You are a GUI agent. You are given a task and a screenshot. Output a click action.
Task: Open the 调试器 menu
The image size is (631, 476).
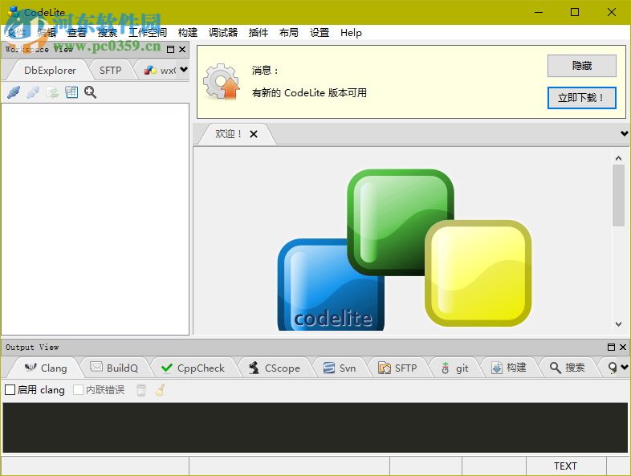pyautogui.click(x=223, y=33)
